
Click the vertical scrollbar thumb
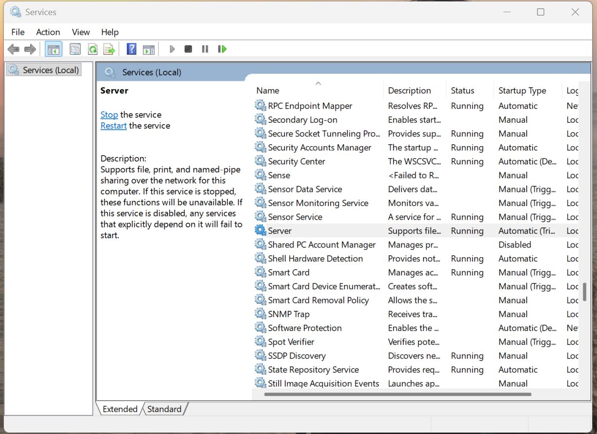(x=584, y=291)
